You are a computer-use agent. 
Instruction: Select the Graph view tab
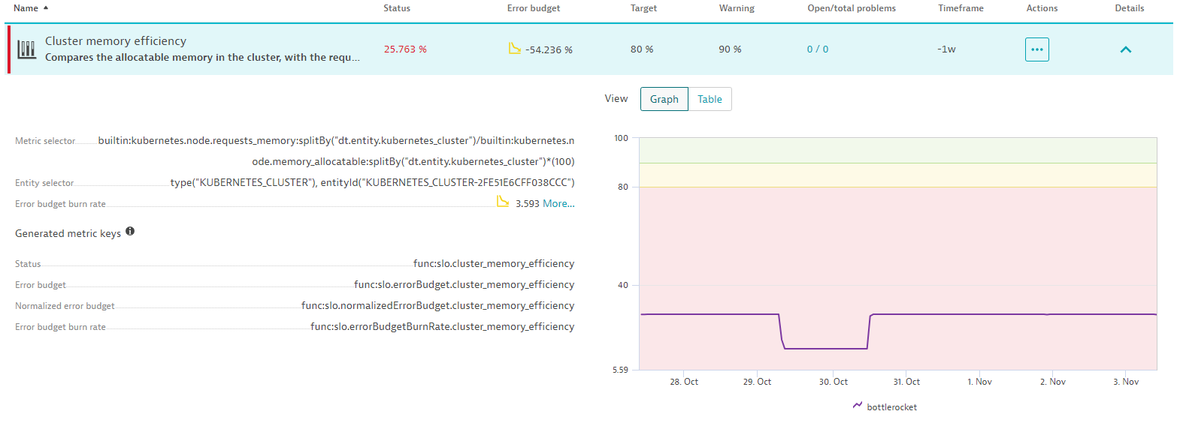(x=664, y=99)
